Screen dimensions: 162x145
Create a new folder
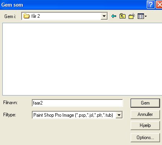(x=131, y=16)
